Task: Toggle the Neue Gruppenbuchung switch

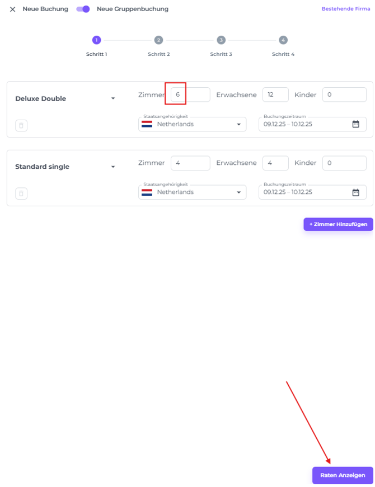Action: (x=83, y=9)
